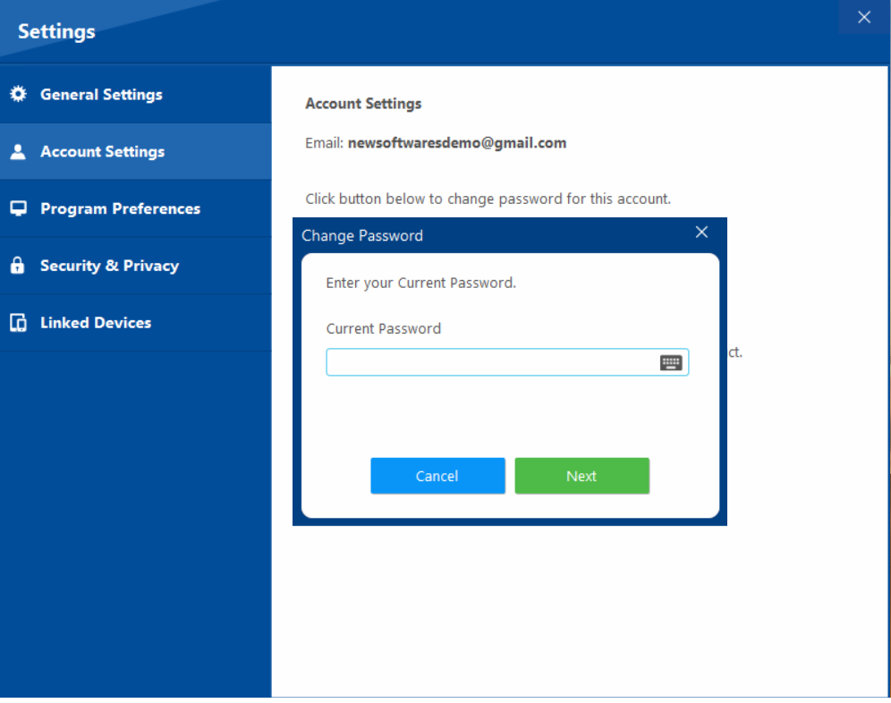Select the devices icon beside Linked Devices
891x703 pixels.
click(18, 323)
